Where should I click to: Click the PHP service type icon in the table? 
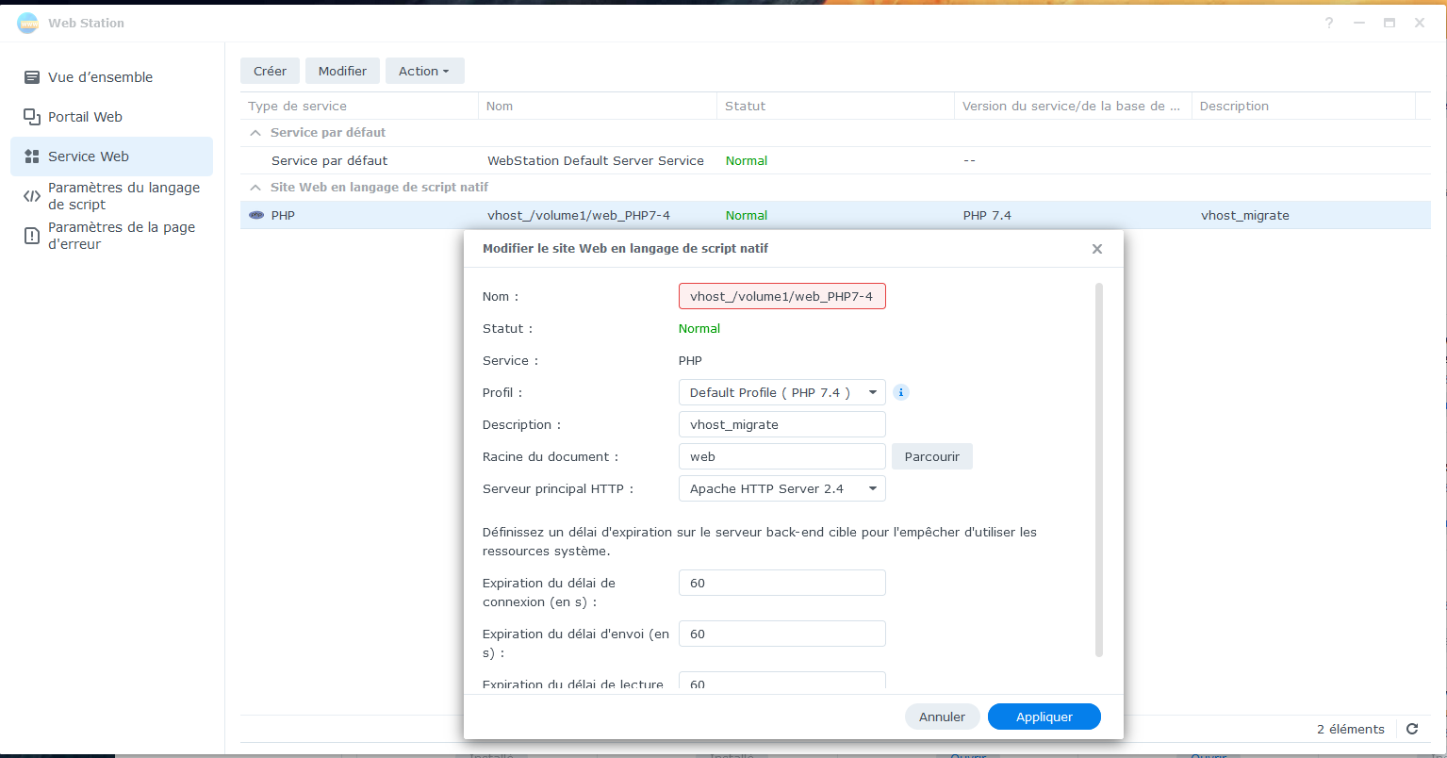(256, 215)
